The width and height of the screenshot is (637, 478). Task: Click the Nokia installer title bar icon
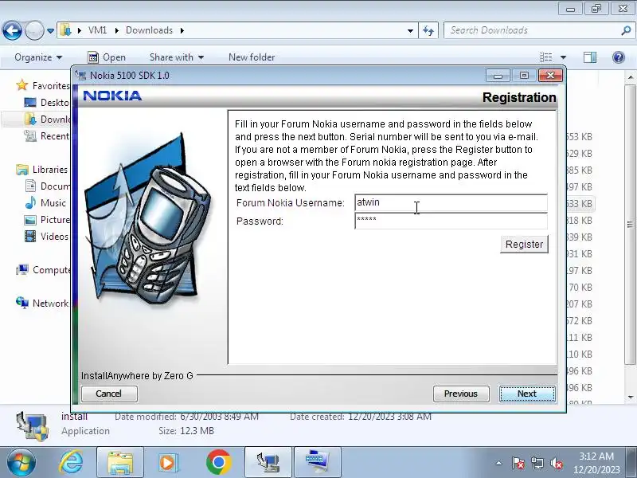point(81,75)
